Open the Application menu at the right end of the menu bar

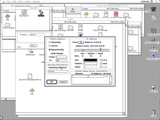156,1
